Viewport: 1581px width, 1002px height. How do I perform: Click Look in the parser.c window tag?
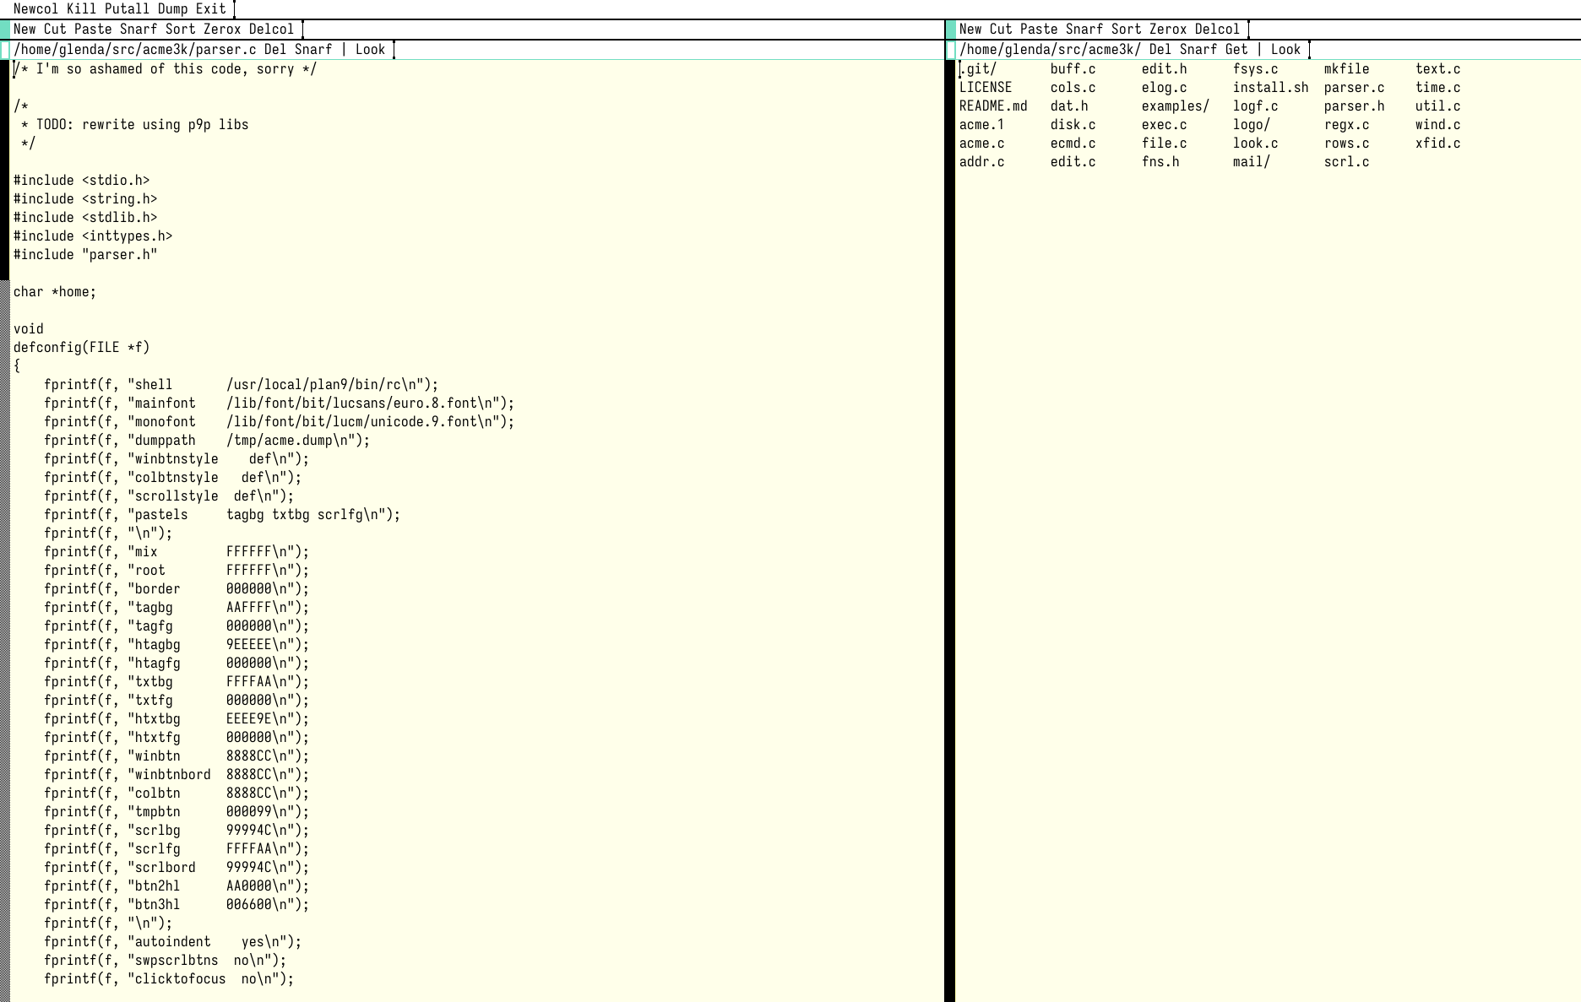tap(370, 50)
